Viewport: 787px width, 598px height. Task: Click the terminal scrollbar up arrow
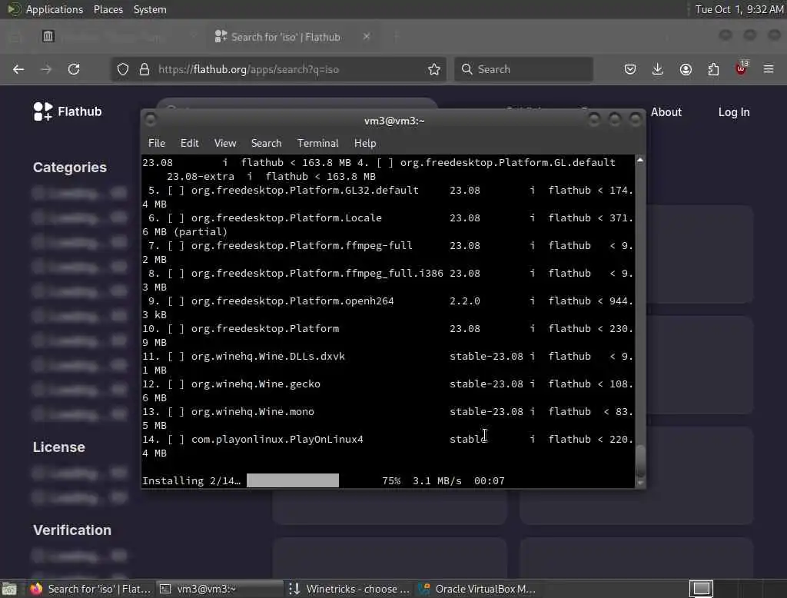640,160
